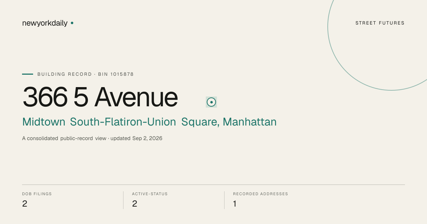Click the Recorded Addresses count of 1
This screenshot has width=427, height=224.
[x=235, y=204]
